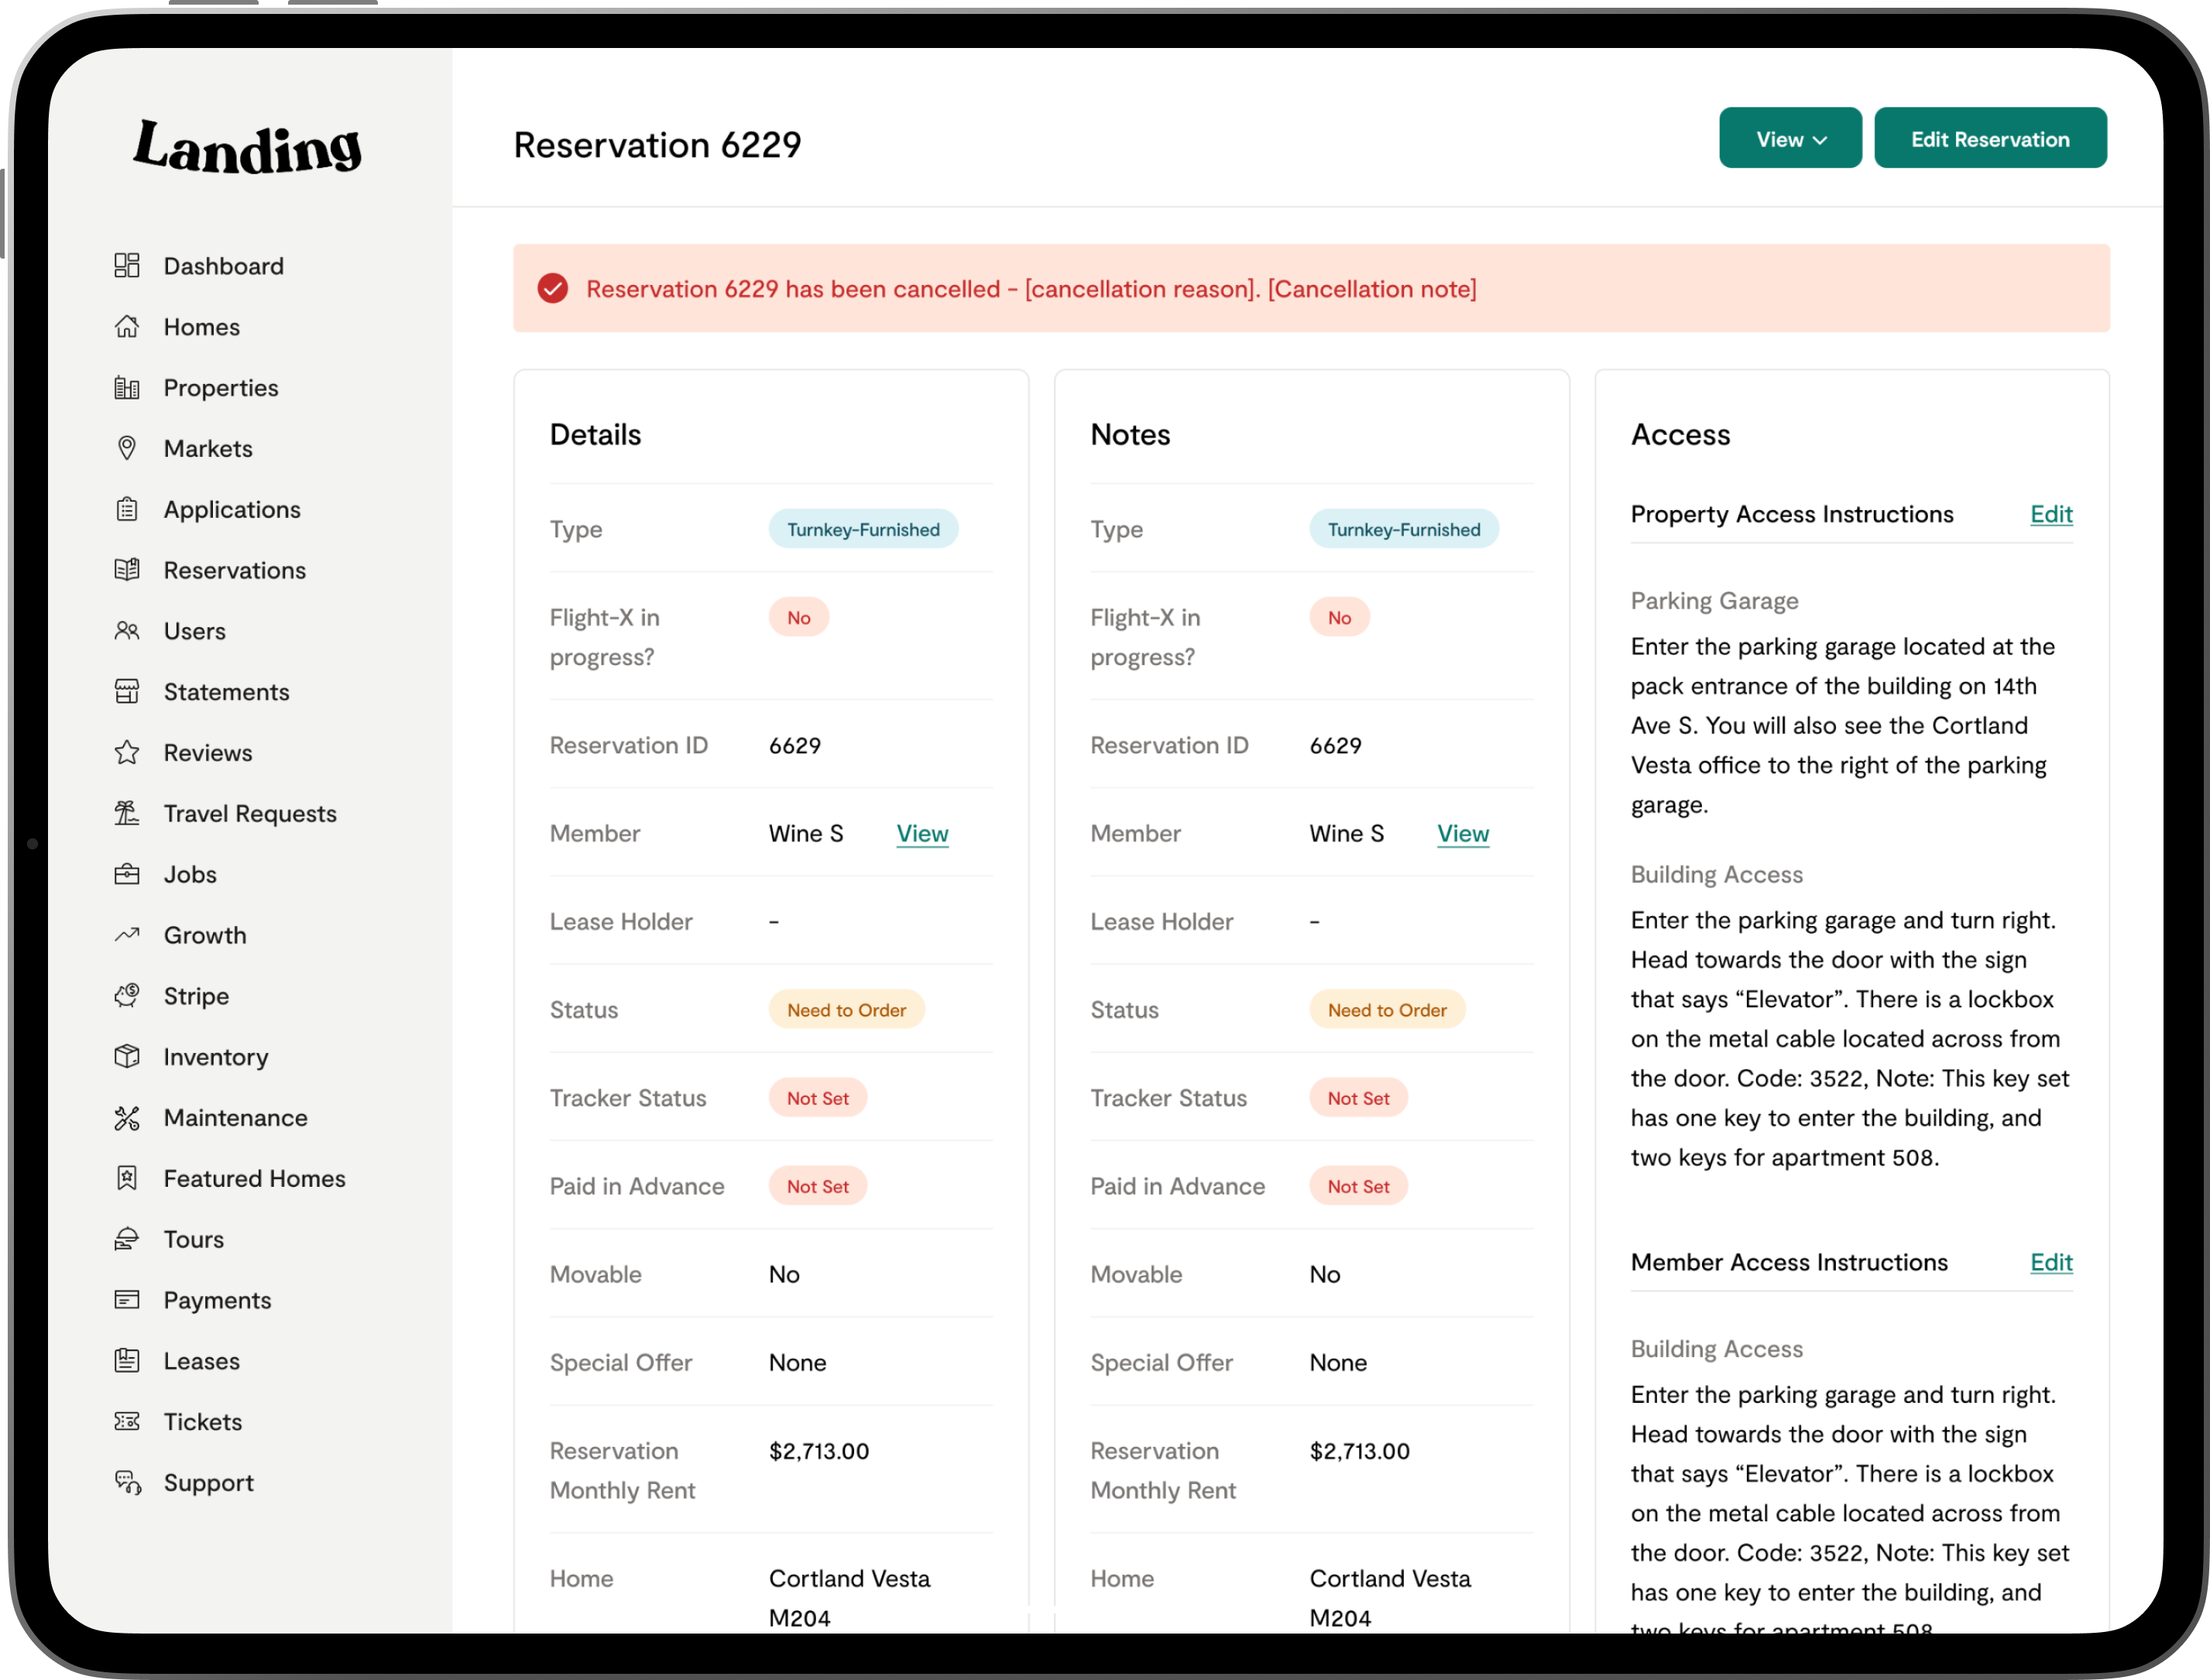This screenshot has width=2210, height=1680.
Task: Open the Reservations menu item
Action: point(234,570)
